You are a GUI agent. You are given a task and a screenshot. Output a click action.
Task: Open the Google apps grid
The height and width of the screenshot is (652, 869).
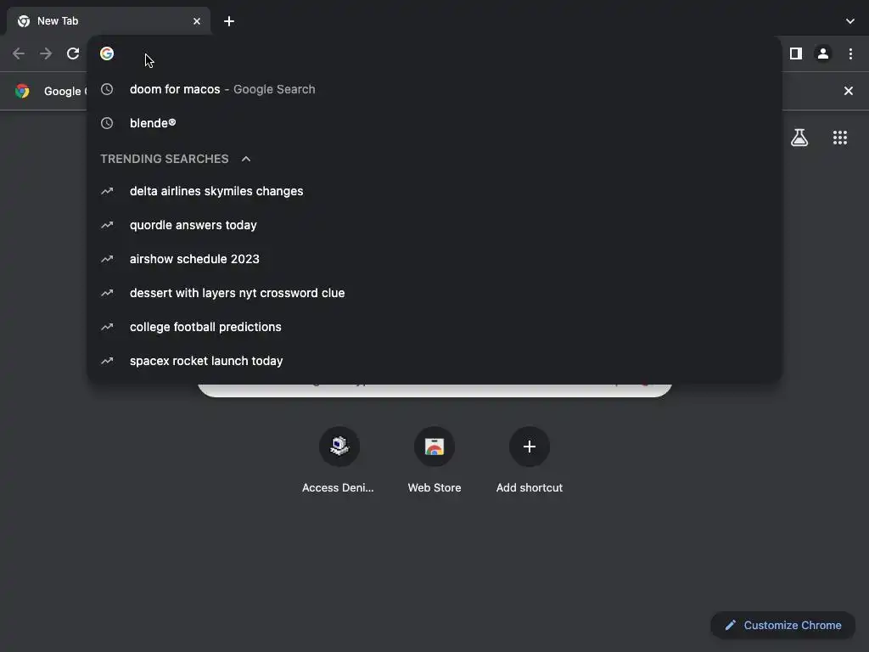click(839, 138)
